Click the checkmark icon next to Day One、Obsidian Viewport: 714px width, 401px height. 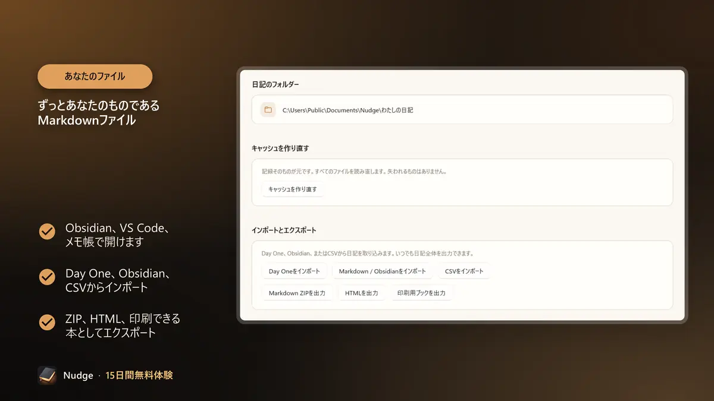pyautogui.click(x=47, y=277)
